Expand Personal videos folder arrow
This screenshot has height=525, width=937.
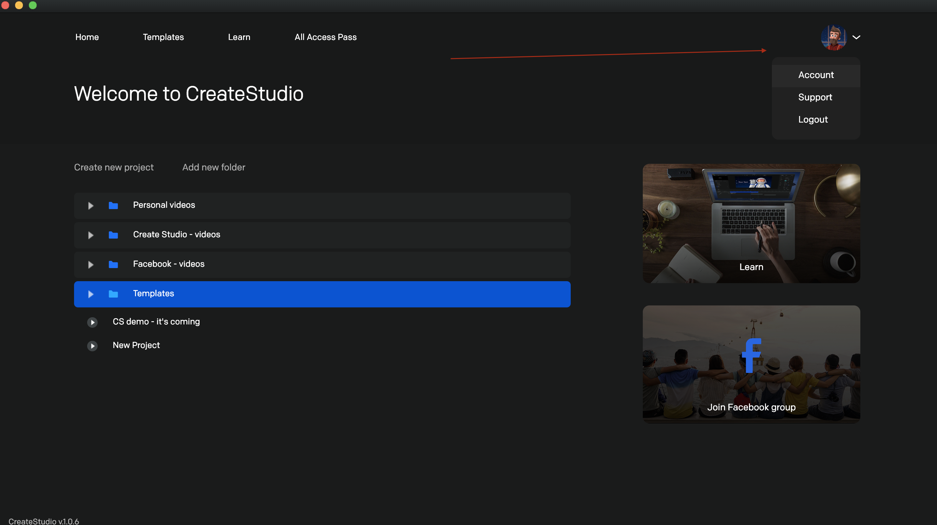91,205
